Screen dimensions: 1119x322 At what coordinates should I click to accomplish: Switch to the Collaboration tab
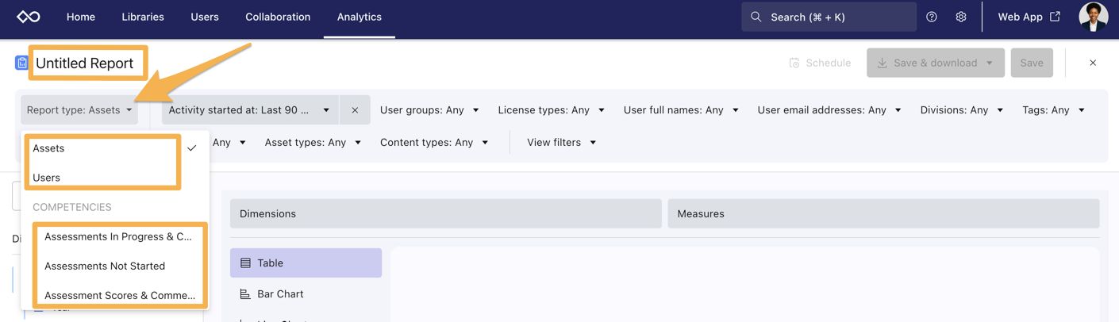pyautogui.click(x=278, y=17)
